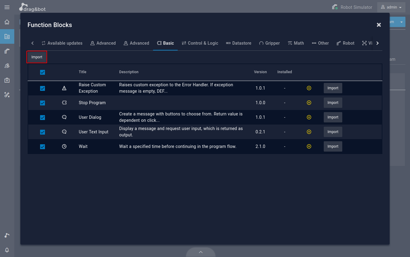Click the Title column header
410x257 pixels.
83,72
